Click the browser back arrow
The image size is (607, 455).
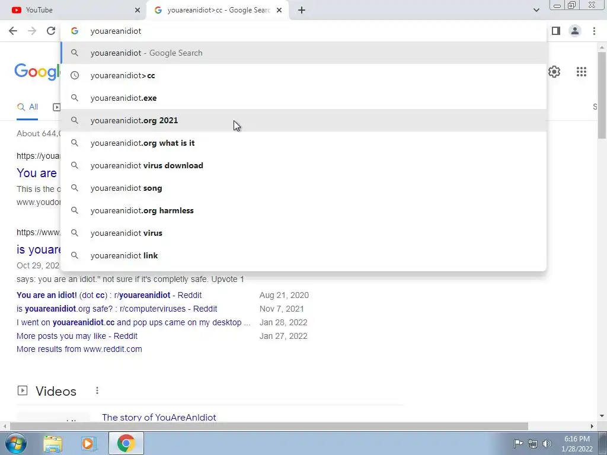click(13, 31)
